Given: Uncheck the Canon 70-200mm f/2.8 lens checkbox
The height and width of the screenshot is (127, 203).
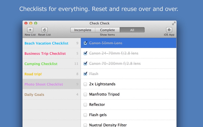Looking at the screenshot, I should [85, 63].
